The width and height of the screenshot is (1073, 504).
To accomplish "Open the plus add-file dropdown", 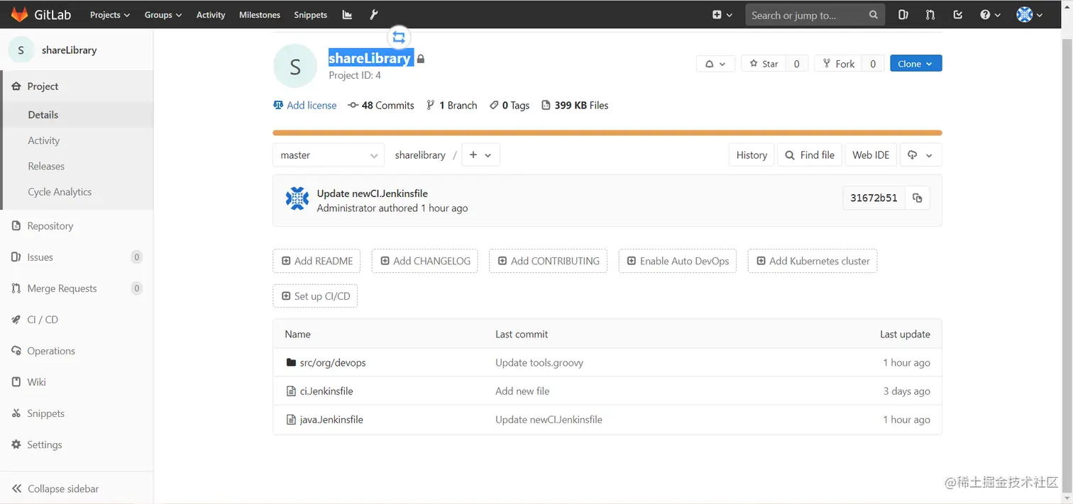I will (480, 155).
